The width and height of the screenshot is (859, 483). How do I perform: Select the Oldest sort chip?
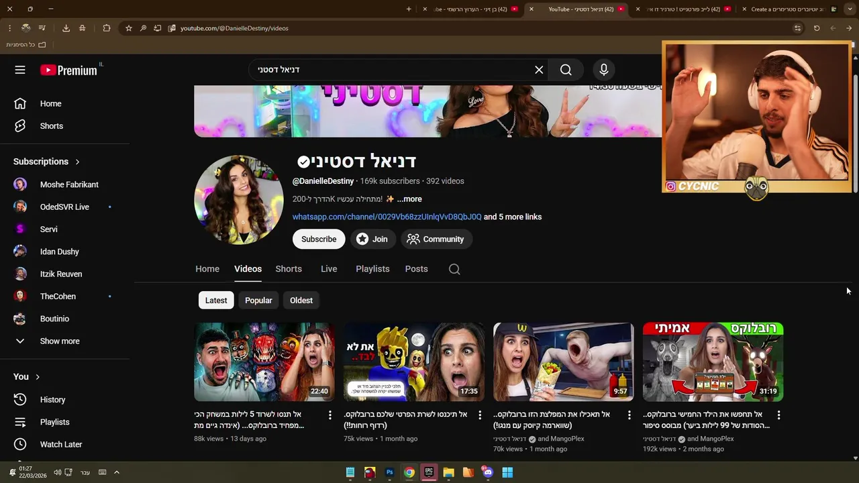[x=301, y=301]
